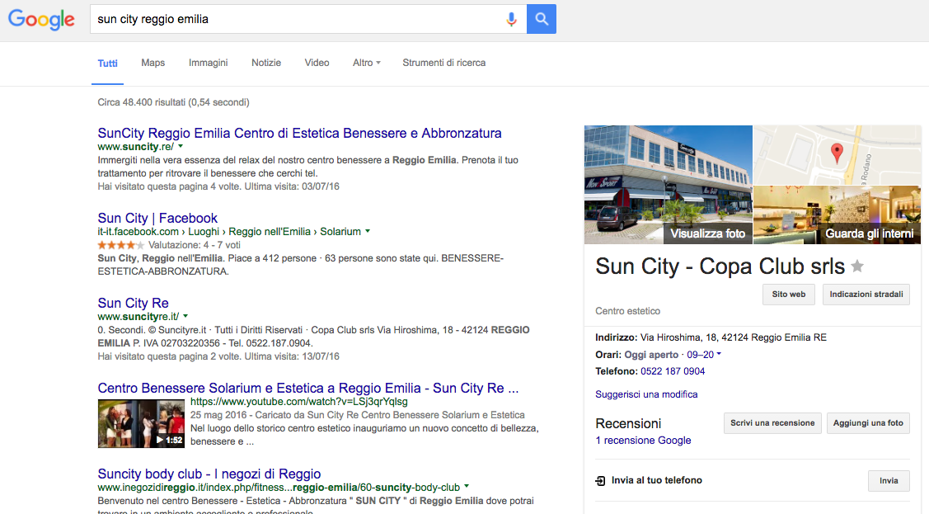Open the Altro menu
The width and height of the screenshot is (929, 514).
pos(367,63)
